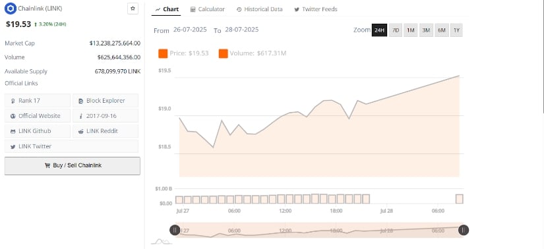Open the LINK Reddit link

pyautogui.click(x=106, y=131)
